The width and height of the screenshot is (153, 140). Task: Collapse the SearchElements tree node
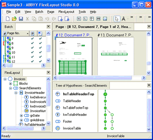pos(10,88)
